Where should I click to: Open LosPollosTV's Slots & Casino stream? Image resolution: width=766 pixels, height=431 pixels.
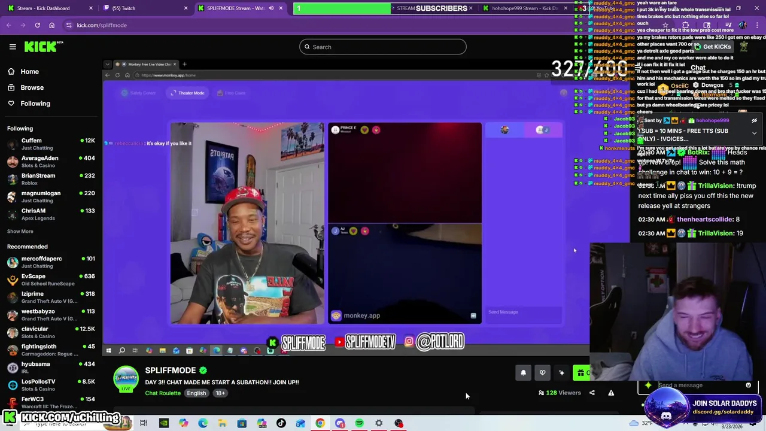(x=51, y=385)
